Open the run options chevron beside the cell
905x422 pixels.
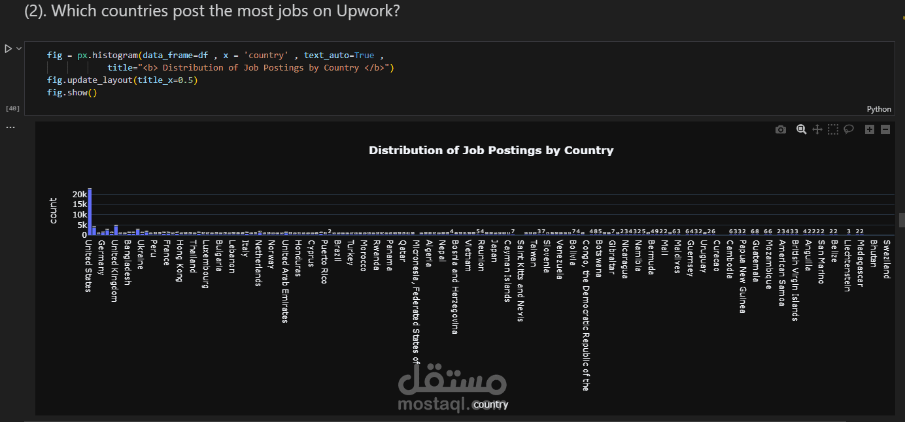(x=19, y=48)
